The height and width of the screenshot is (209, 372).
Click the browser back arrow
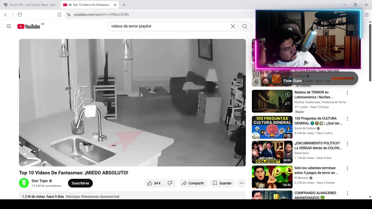pyautogui.click(x=5, y=15)
